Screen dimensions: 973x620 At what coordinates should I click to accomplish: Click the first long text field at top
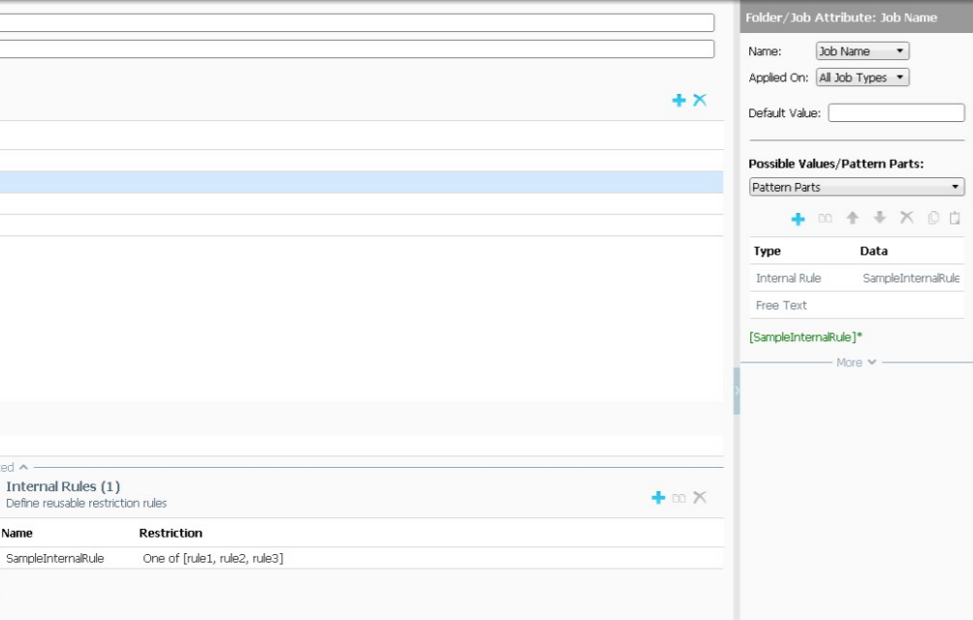[357, 23]
